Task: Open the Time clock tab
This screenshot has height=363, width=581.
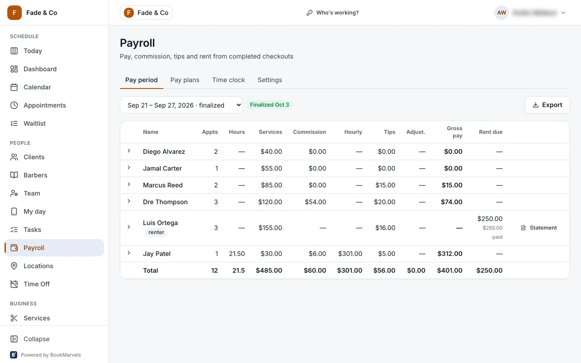Action: (228, 80)
